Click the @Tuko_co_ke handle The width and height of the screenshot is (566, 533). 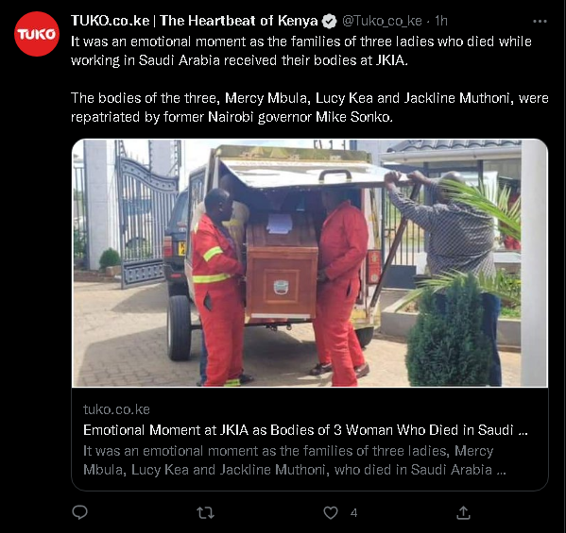382,21
